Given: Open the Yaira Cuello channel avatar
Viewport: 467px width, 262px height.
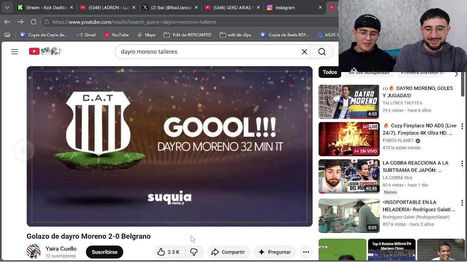Looking at the screenshot, I should 34,252.
